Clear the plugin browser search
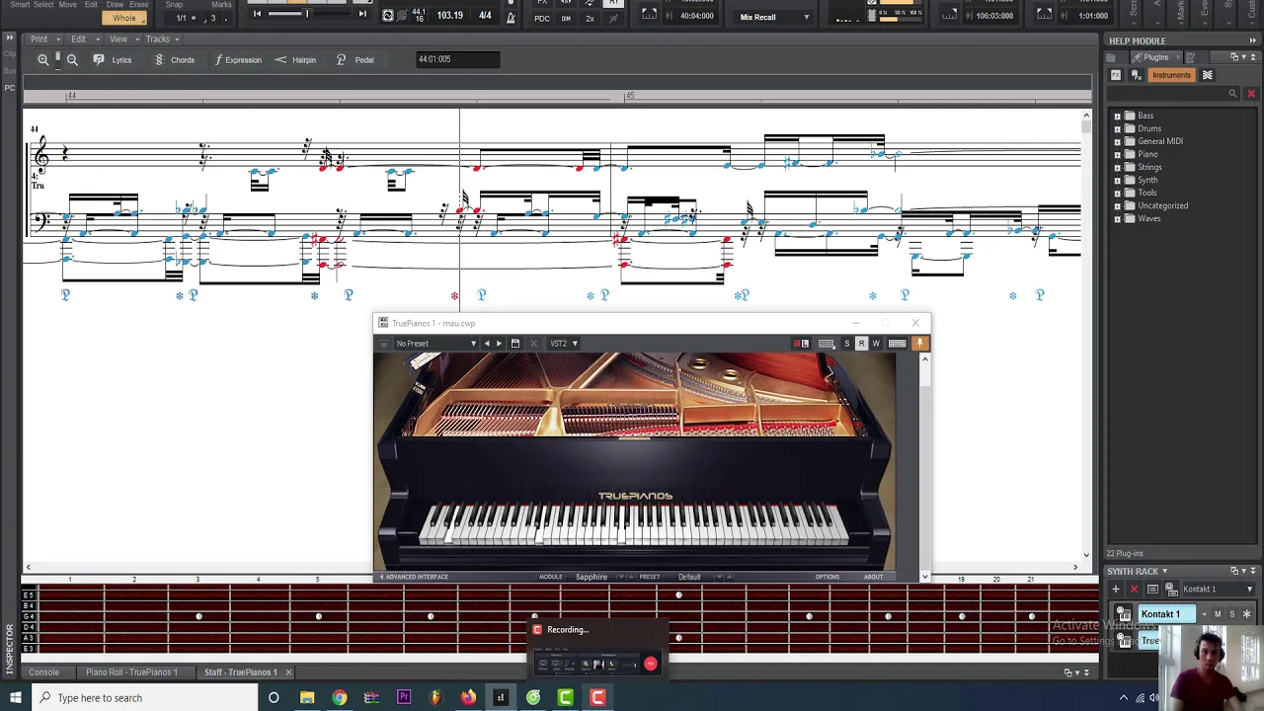 1251,94
